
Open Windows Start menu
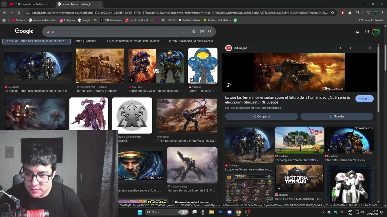[x=140, y=212]
